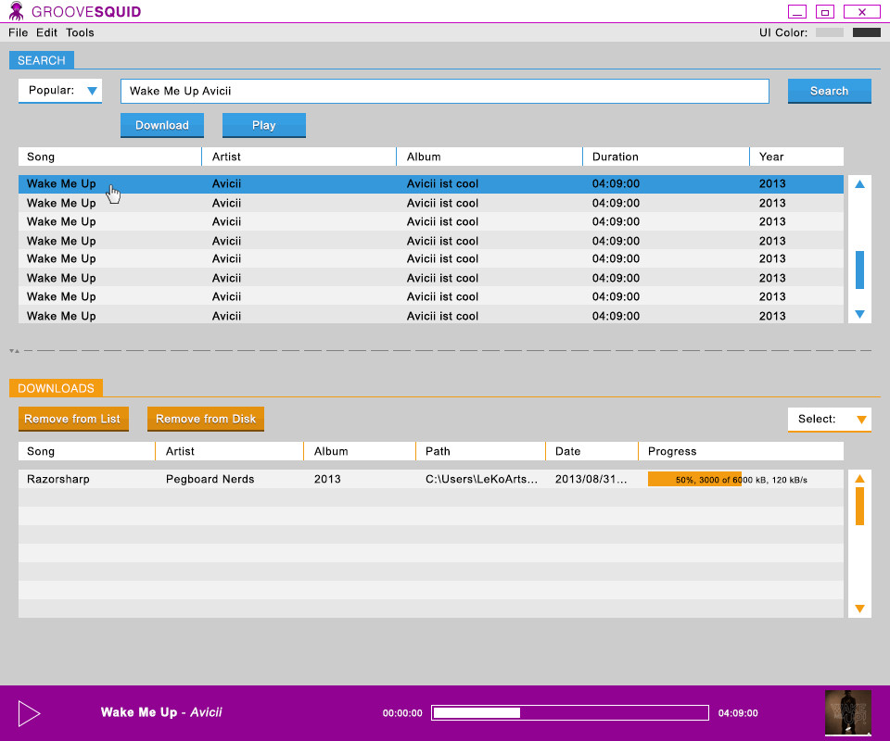The image size is (890, 741).
Task: Click the Wake Me Up - Avicii now playing title
Action: pos(161,712)
